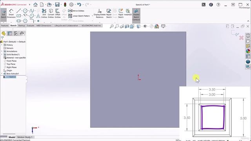The height and width of the screenshot is (141, 251).
Task: Toggle Rapid Sketch mode
Action: (121, 14)
